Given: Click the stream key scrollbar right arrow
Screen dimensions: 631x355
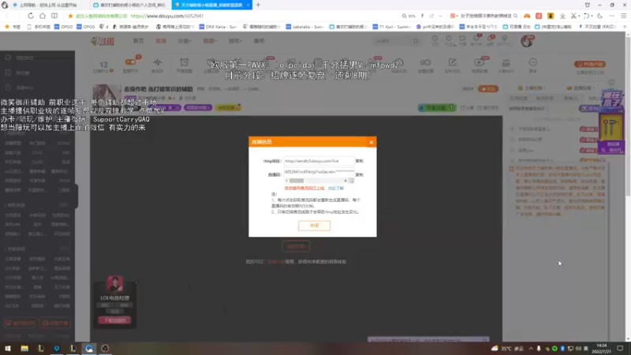Looking at the screenshot, I should click(x=345, y=181).
